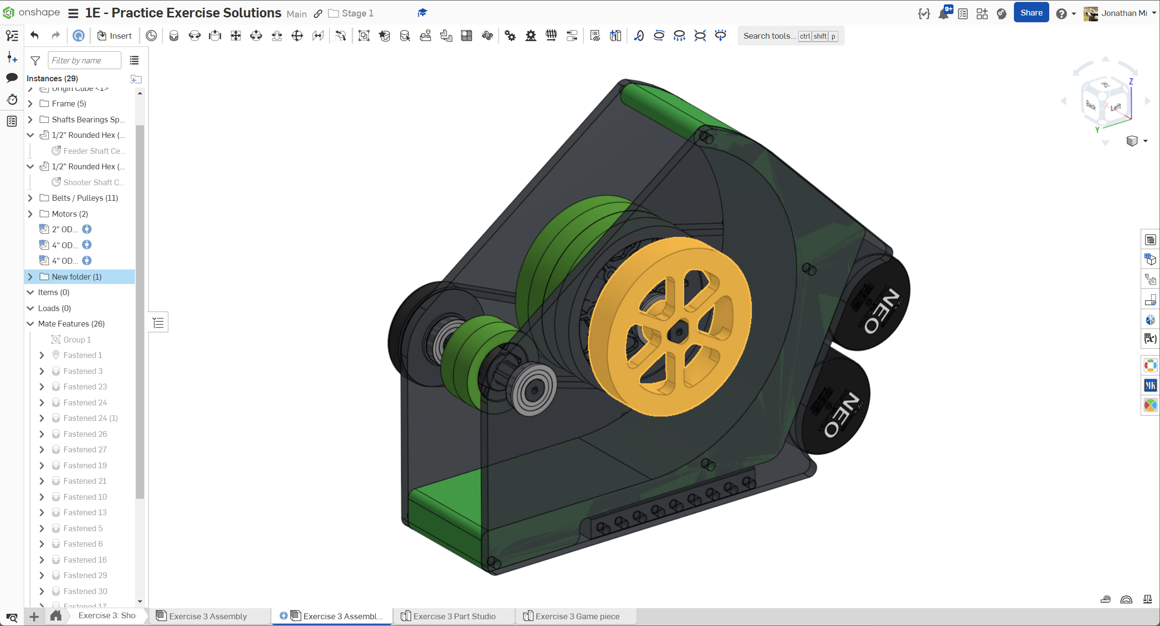Click the Gear relation tool
Screen dimensions: 1160x626
click(x=510, y=36)
